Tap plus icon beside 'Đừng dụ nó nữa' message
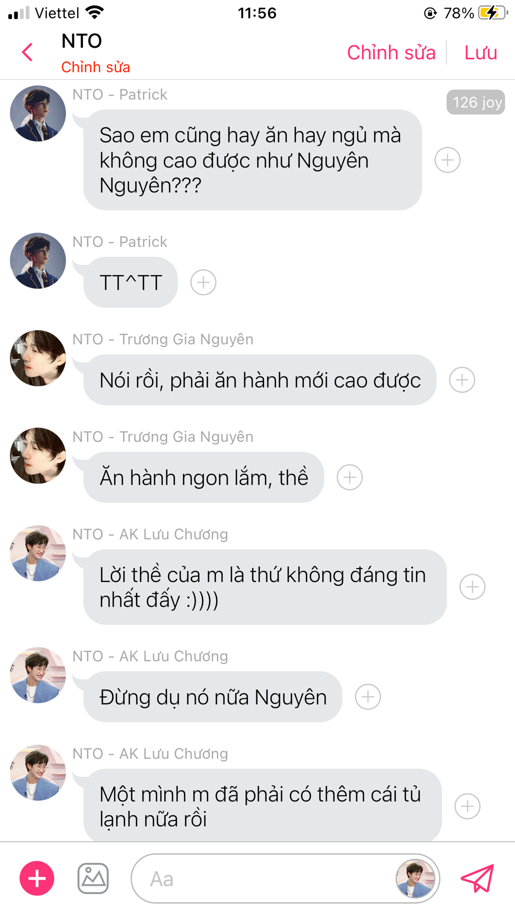 (x=368, y=697)
